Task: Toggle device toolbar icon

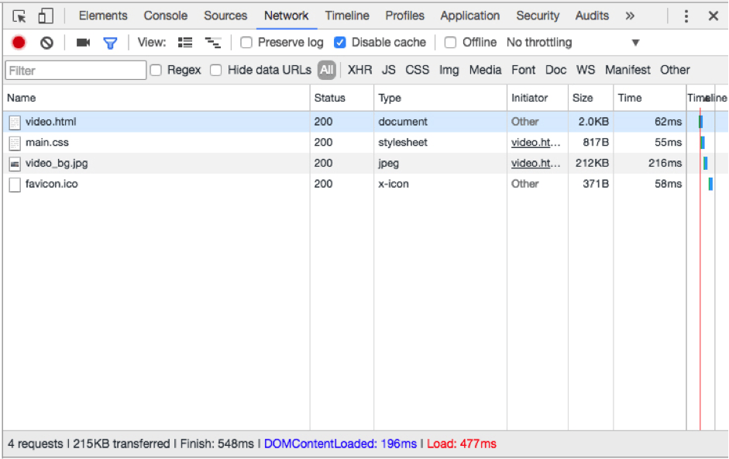Action: pyautogui.click(x=46, y=16)
